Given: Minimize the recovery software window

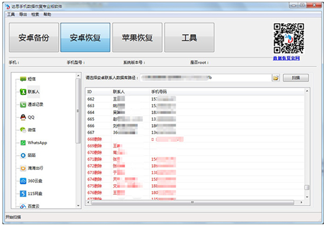Looking at the screenshot, I should tap(294, 5).
